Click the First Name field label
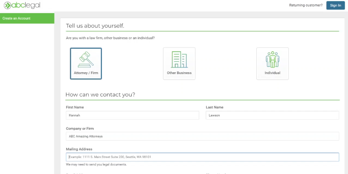 coord(75,107)
